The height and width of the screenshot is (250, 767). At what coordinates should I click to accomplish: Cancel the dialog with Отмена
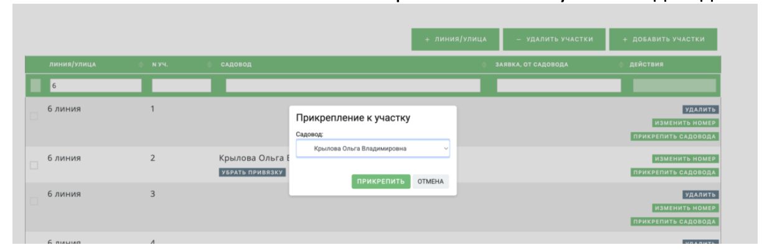tap(430, 182)
